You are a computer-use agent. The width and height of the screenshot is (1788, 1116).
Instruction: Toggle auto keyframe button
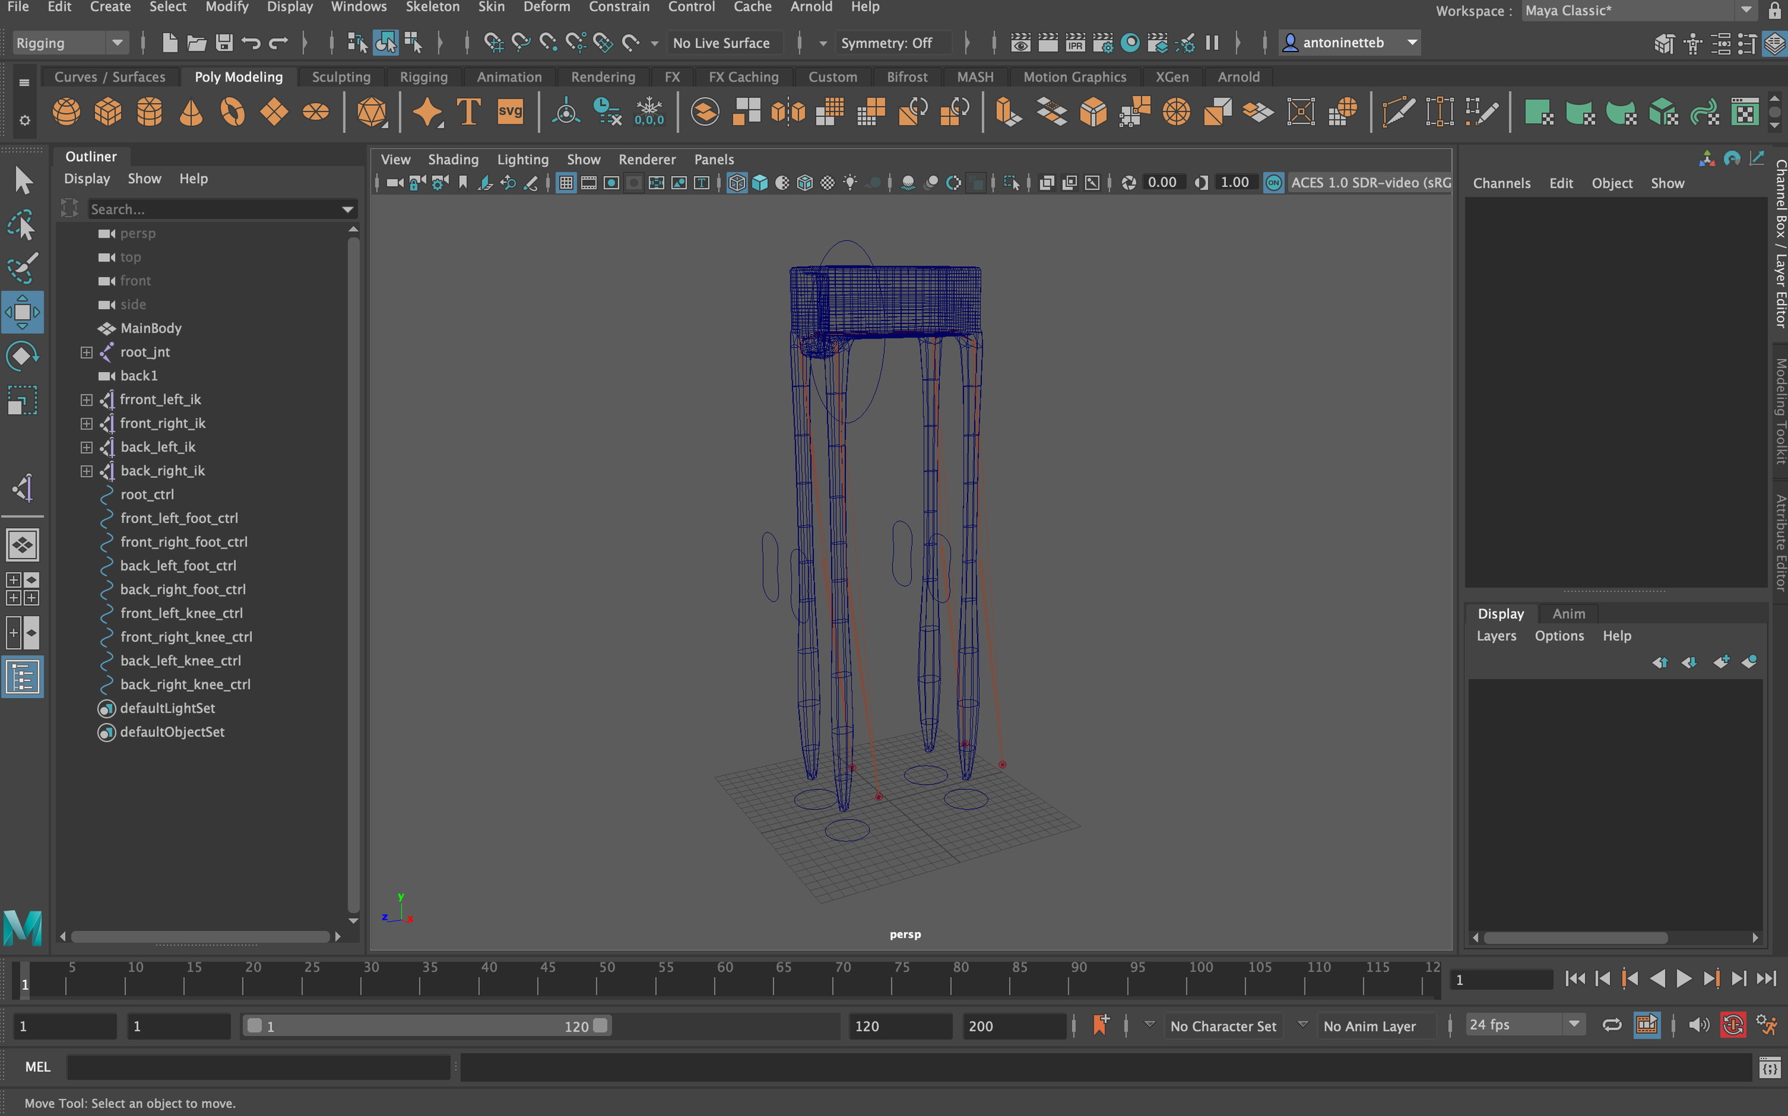coord(1733,1025)
